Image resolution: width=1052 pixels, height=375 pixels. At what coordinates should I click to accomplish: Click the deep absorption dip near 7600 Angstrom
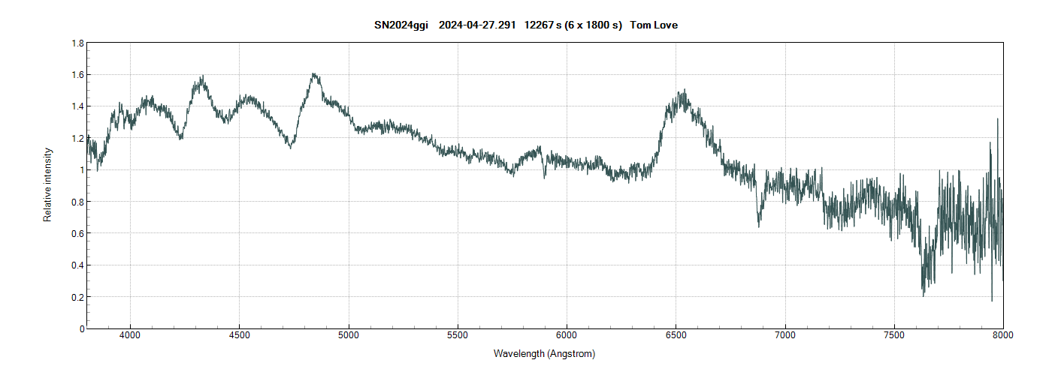pyautogui.click(x=924, y=294)
